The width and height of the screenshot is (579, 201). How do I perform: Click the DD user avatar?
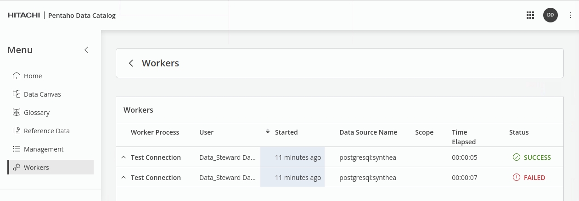pyautogui.click(x=550, y=15)
